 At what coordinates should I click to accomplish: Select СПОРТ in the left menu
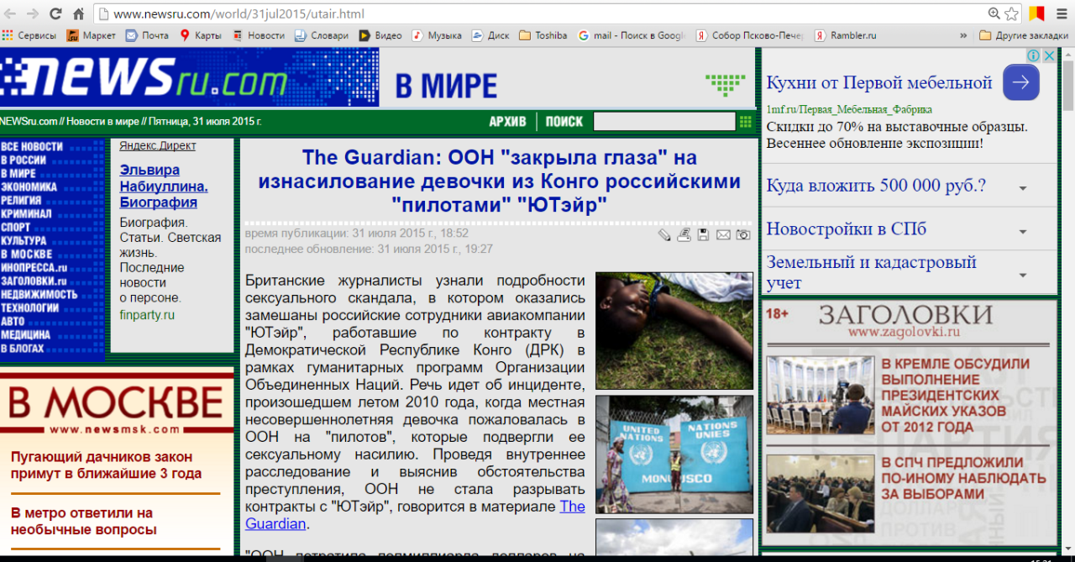click(x=16, y=228)
